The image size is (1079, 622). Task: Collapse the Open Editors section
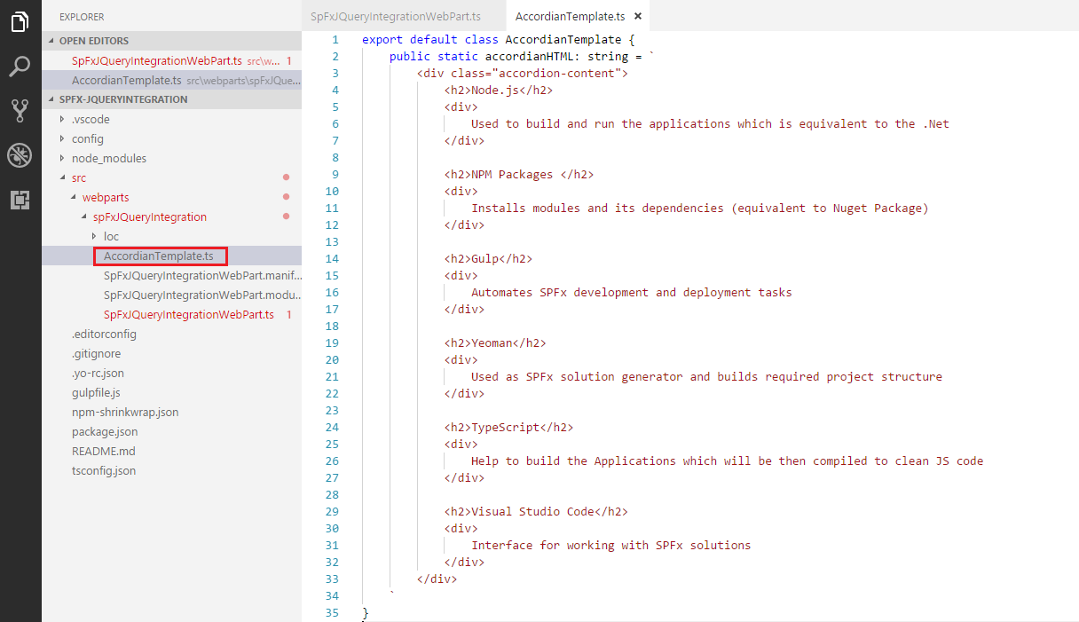coord(93,41)
